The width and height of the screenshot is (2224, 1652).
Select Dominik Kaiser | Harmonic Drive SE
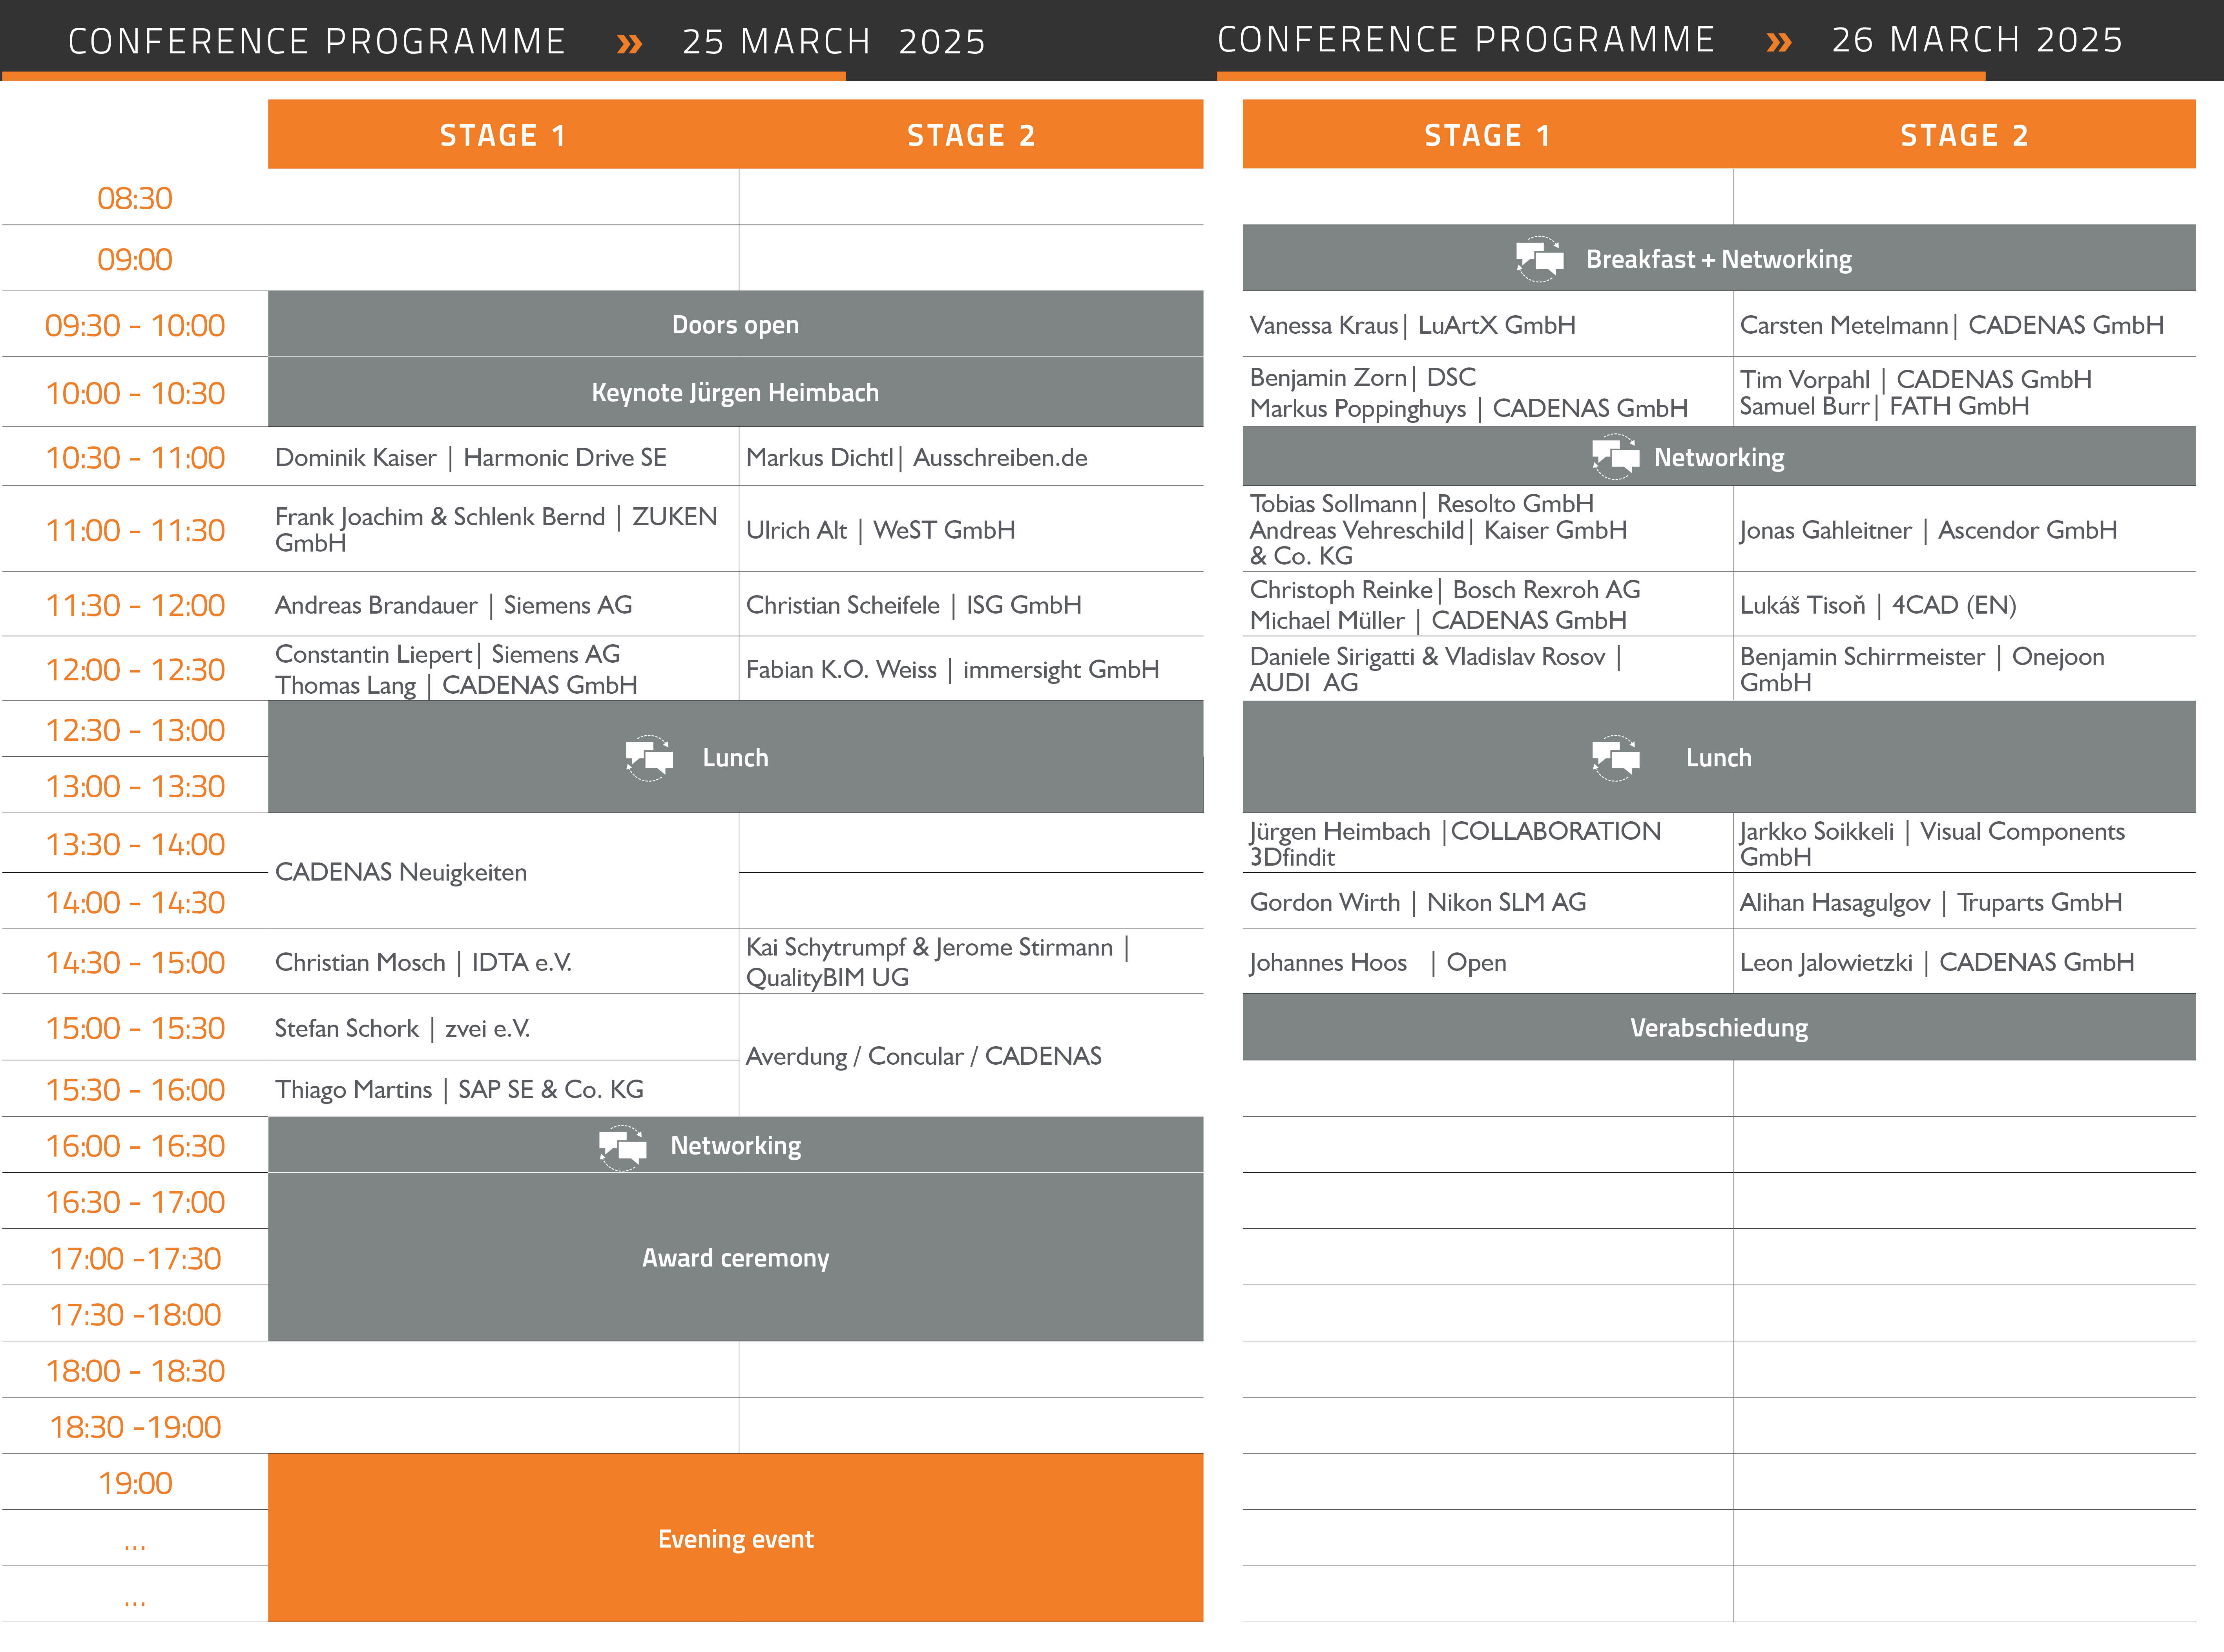coord(471,458)
